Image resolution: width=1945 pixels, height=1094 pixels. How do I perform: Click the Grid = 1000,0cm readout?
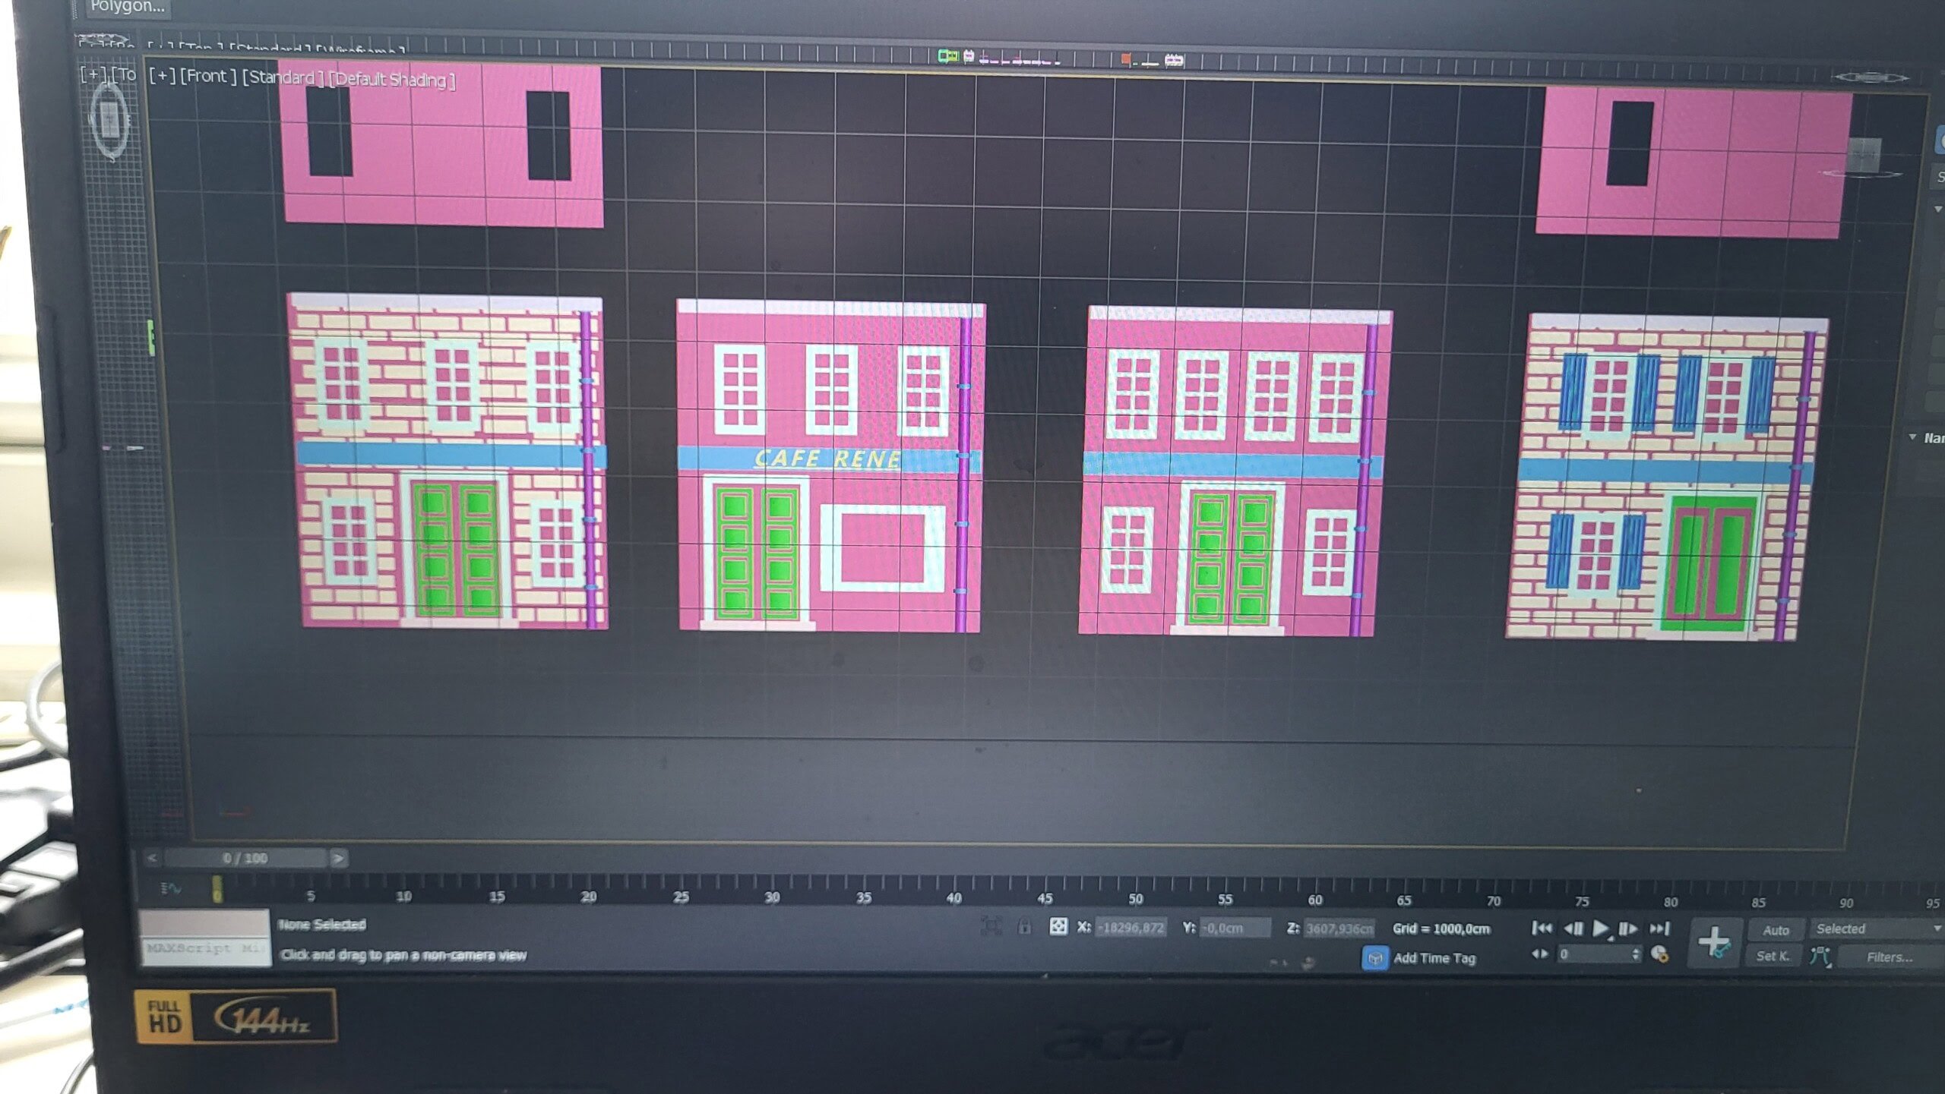point(1441,928)
